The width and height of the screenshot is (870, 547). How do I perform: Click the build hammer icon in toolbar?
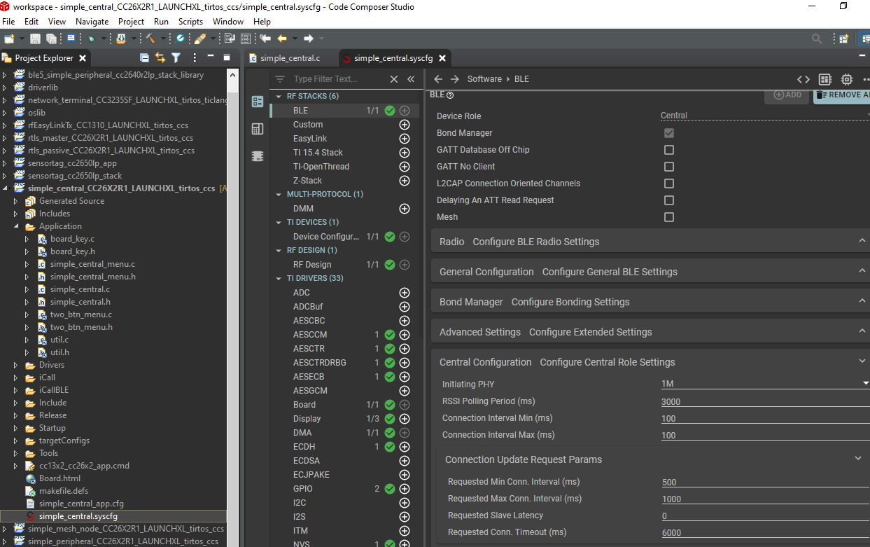click(150, 39)
